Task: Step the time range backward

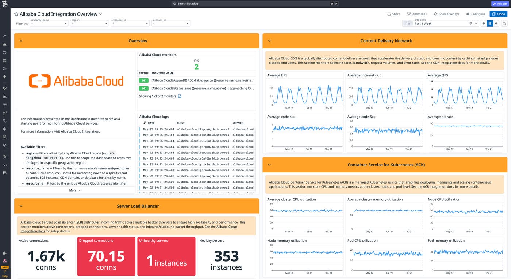Action: coord(484,23)
